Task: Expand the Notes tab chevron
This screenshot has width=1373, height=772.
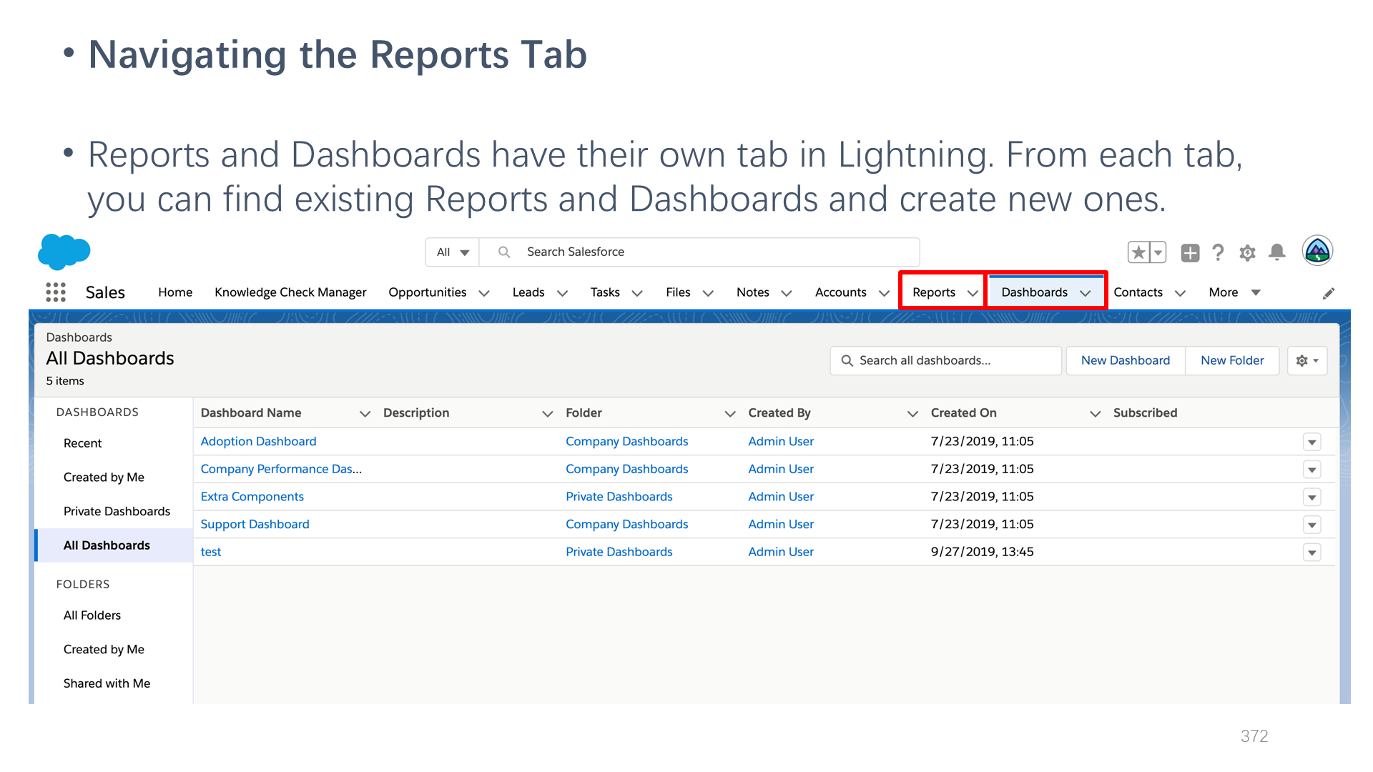Action: (x=787, y=293)
